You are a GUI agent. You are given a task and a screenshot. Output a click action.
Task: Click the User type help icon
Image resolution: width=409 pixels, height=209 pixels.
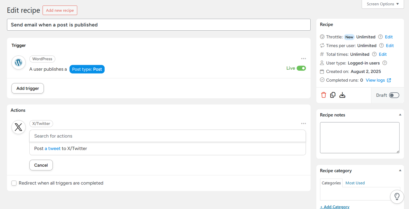pyautogui.click(x=385, y=63)
